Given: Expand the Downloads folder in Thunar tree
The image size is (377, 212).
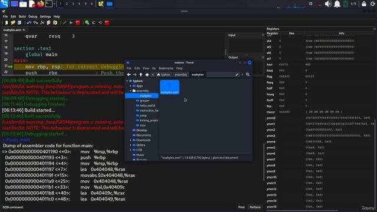Looking at the screenshot, I should pos(131,140).
